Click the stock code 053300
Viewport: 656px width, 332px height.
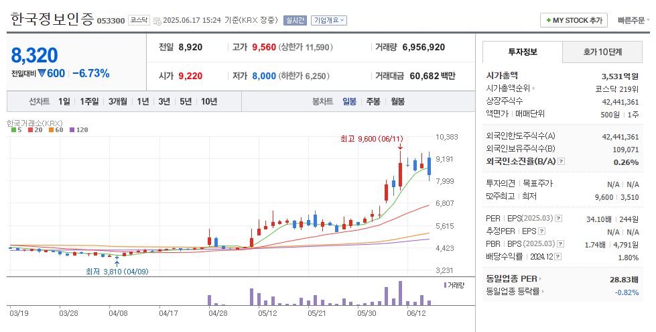(111, 21)
